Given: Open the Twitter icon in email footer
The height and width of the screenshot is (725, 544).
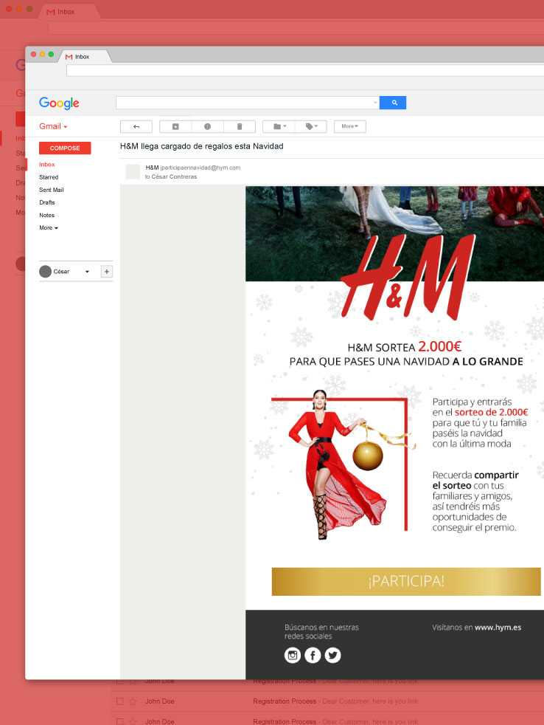Looking at the screenshot, I should click(x=332, y=655).
